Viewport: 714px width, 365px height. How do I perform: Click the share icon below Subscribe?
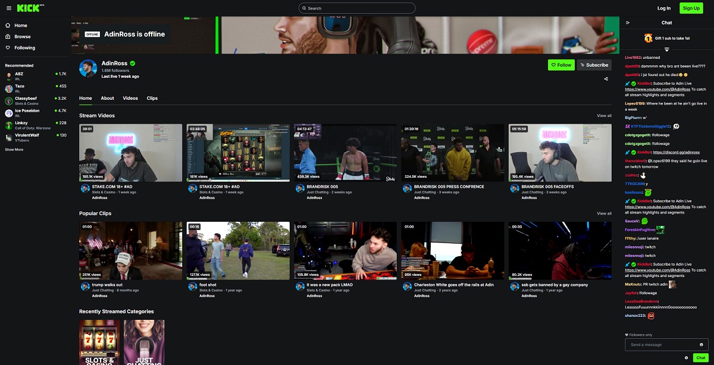606,78
